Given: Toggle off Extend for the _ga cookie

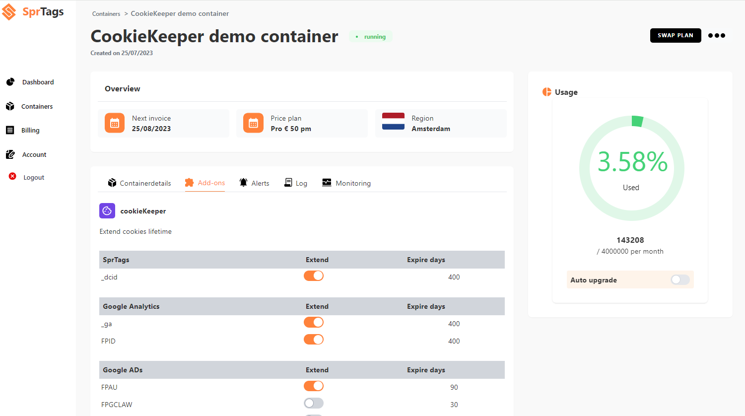Looking at the screenshot, I should pyautogui.click(x=314, y=322).
